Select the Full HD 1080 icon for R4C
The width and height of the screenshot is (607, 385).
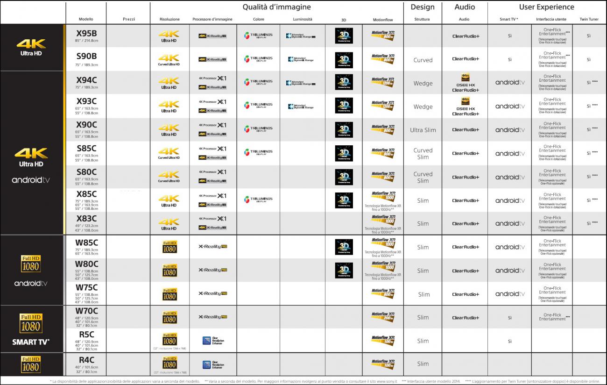click(x=169, y=363)
